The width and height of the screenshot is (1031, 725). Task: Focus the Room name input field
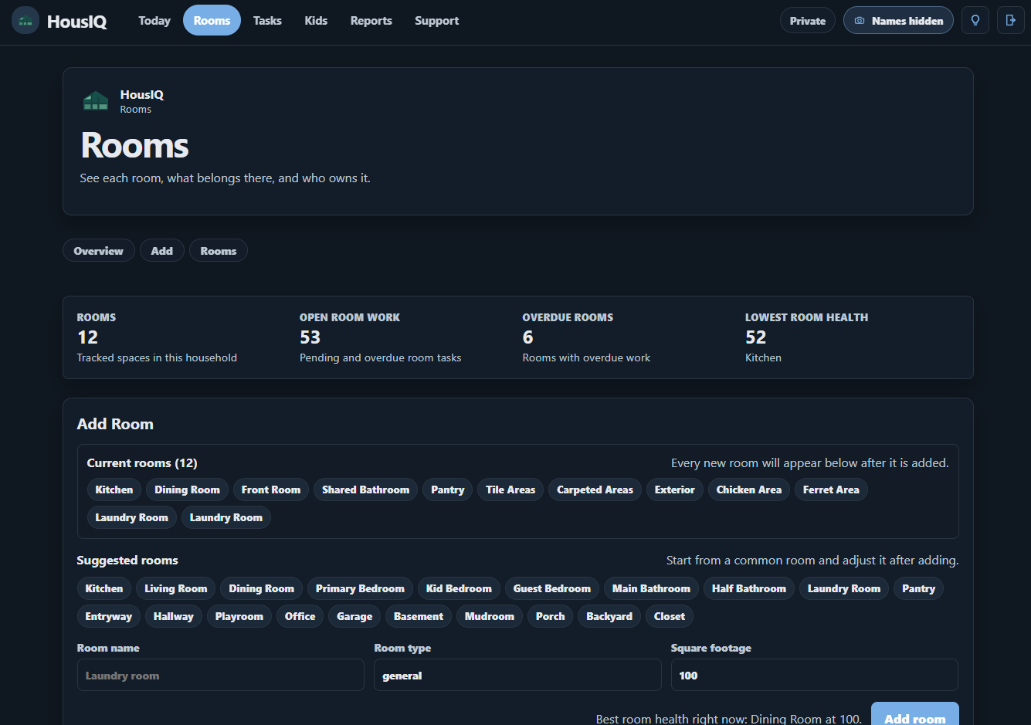coord(221,675)
